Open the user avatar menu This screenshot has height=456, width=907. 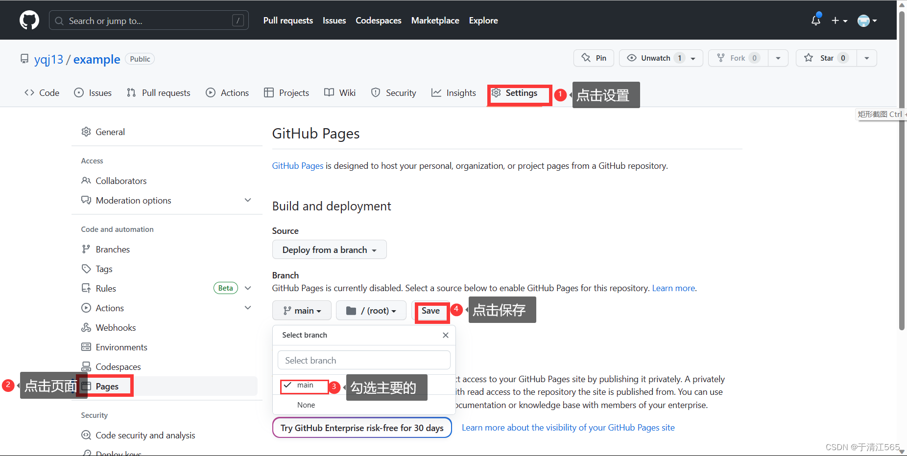pyautogui.click(x=867, y=21)
